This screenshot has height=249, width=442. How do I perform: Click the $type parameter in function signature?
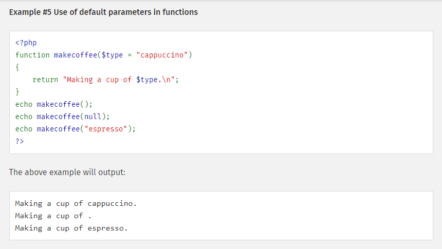[112, 55]
